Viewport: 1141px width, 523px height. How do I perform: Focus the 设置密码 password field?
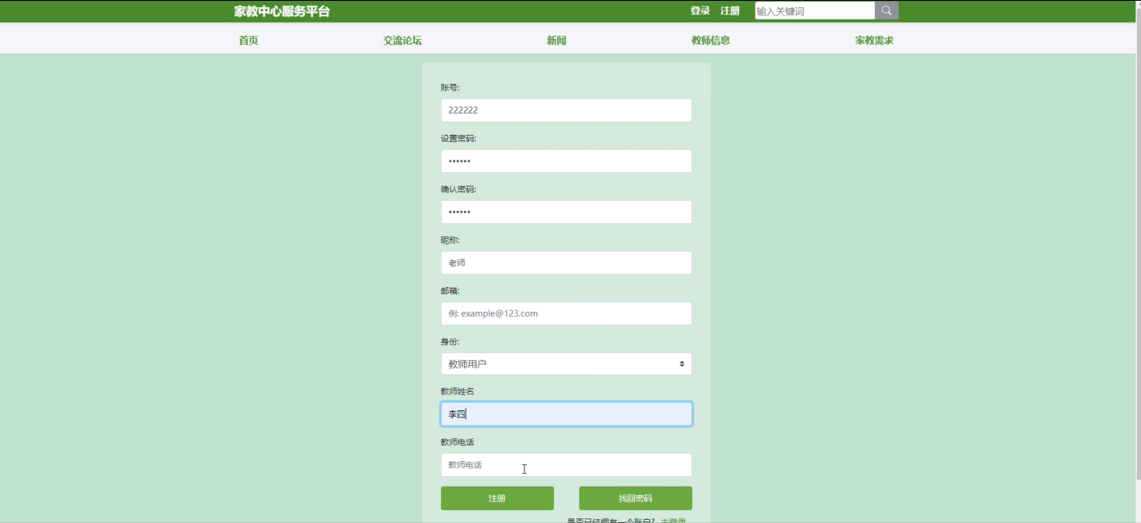[567, 161]
